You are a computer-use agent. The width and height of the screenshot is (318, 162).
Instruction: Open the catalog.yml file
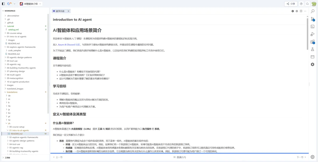pyautogui.click(x=13, y=30)
